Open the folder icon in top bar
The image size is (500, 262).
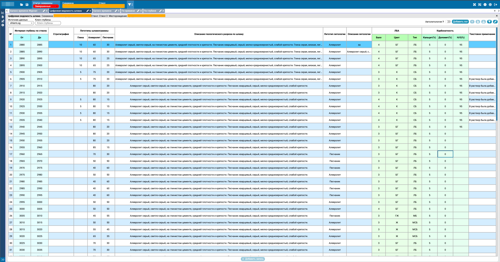click(x=22, y=5)
